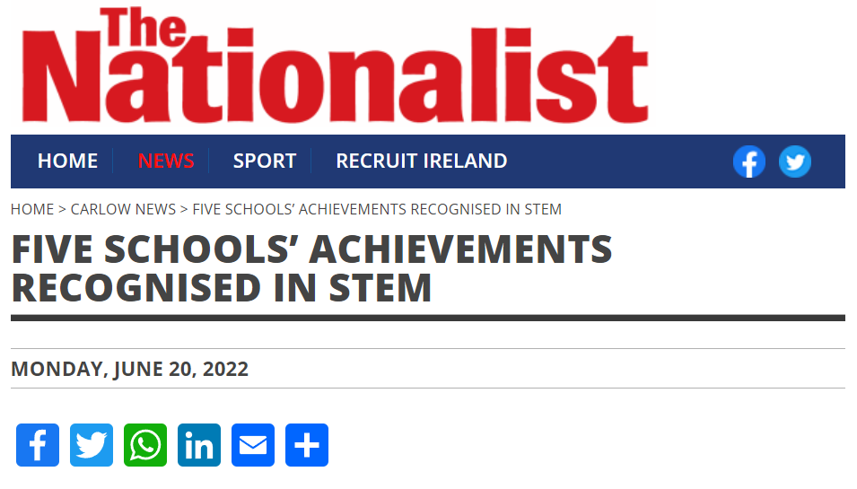Navigate to CARLOW NEWS breadcrumb
Screen dimensions: 857x489
coord(123,209)
